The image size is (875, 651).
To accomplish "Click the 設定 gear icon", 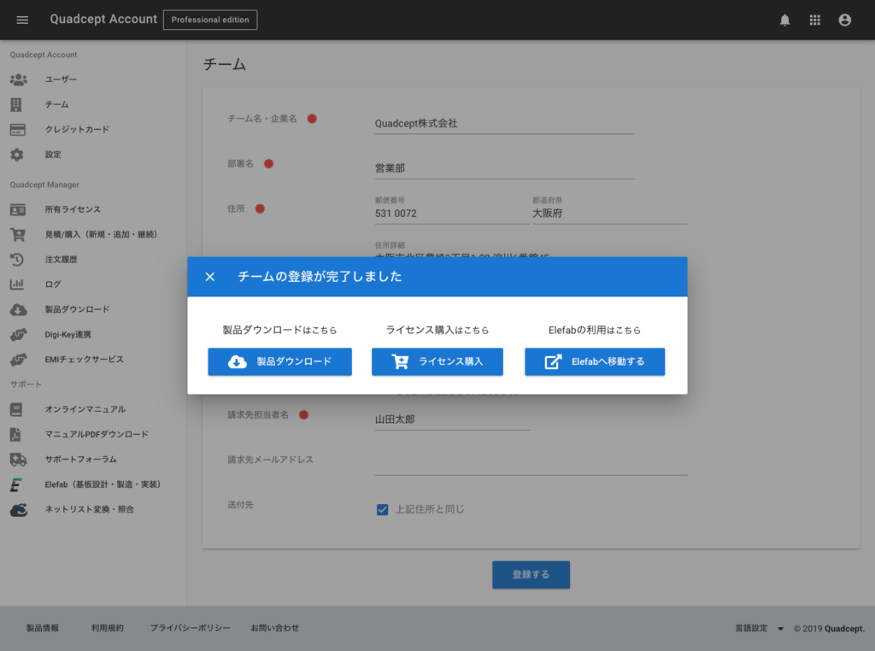I will pyautogui.click(x=17, y=155).
